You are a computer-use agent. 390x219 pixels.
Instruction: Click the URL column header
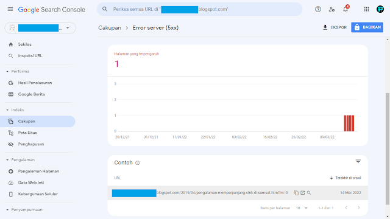pyautogui.click(x=118, y=178)
